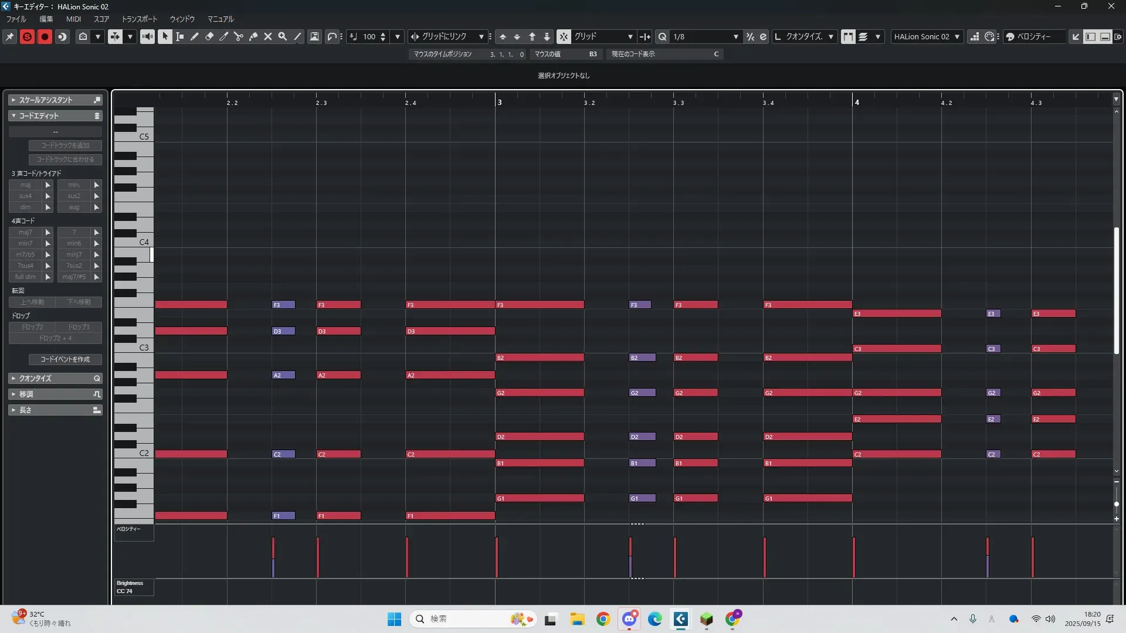
Task: Toggle acoustic feedback speaker button
Action: tap(147, 36)
